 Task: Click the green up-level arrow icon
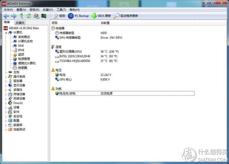coord(22,16)
